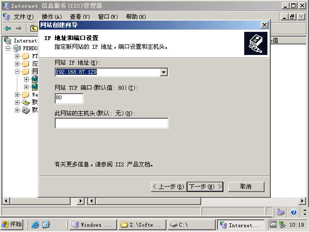Click the 取消 cancel button
This screenshot has height=232, width=309.
pyautogui.click(x=246, y=187)
